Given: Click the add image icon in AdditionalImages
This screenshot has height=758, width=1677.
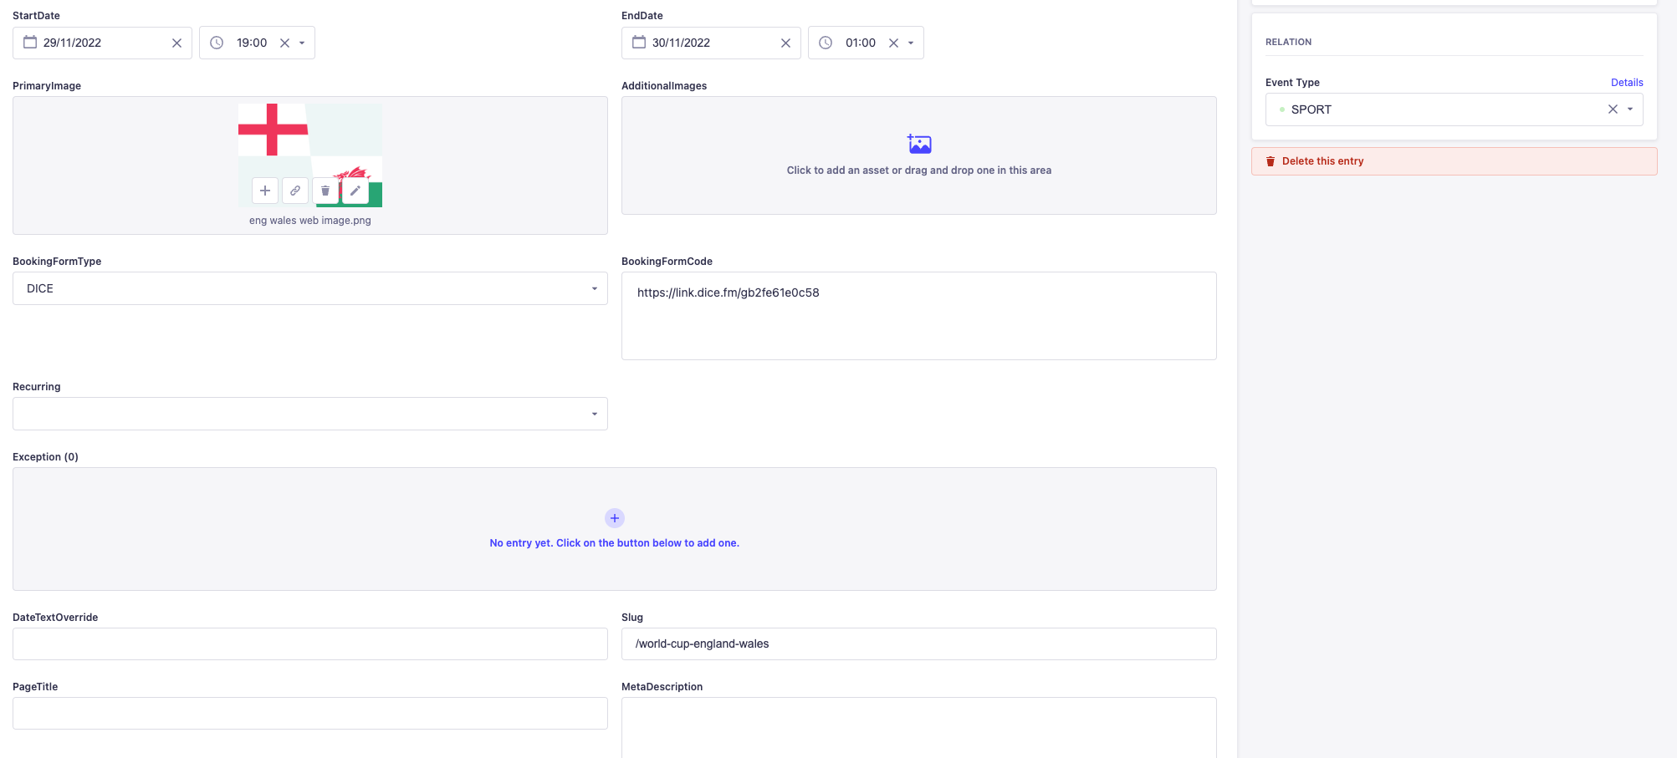Looking at the screenshot, I should tap(919, 145).
